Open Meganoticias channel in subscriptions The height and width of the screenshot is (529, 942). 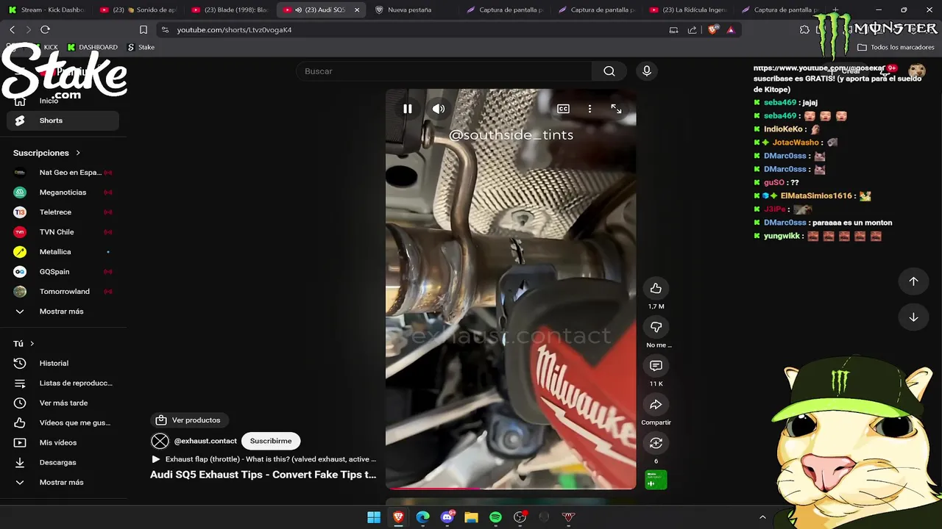pyautogui.click(x=63, y=192)
